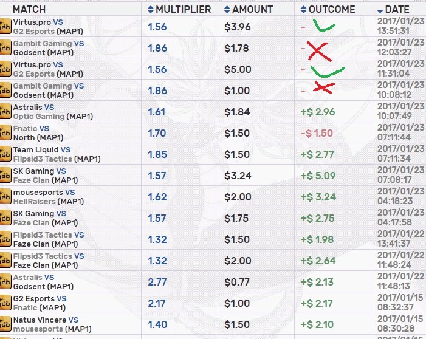Click the $3.96 amount cell
The width and height of the screenshot is (426, 339).
pyautogui.click(x=238, y=27)
